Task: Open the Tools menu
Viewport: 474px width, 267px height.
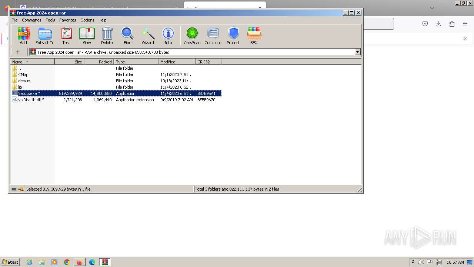Action: click(x=50, y=20)
